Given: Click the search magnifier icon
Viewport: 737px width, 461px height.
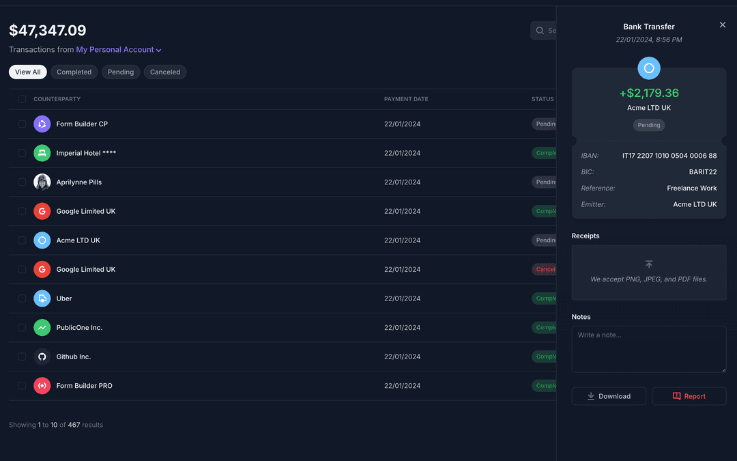Looking at the screenshot, I should 540,31.
